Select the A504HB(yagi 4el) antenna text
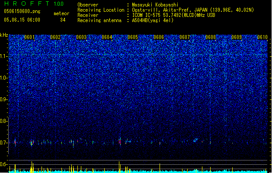This screenshot has width=272, height=173. (153, 20)
